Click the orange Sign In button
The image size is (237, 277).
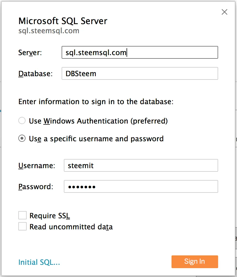click(195, 262)
